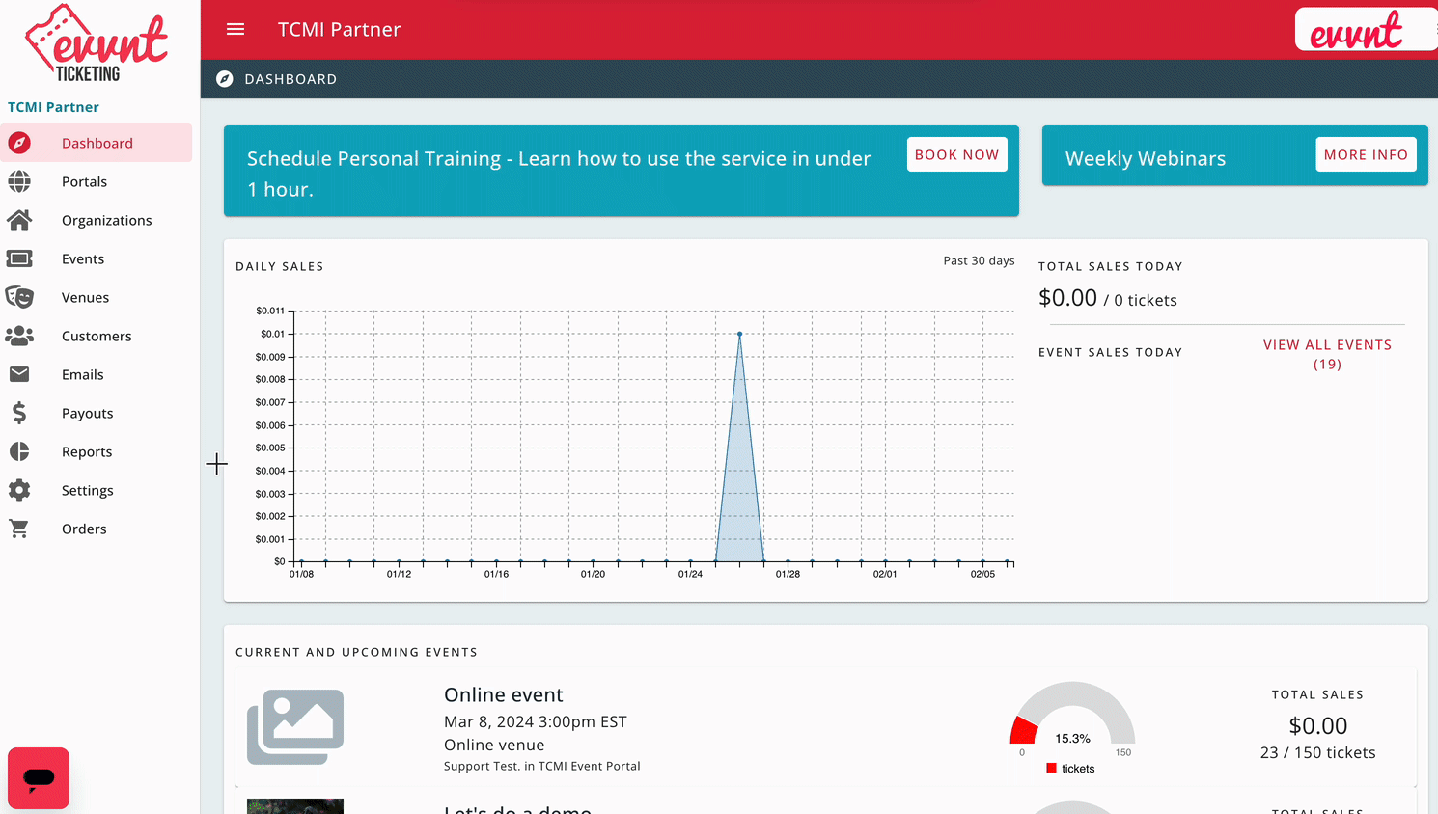Select Dashboard in the sidebar menu

[97, 143]
